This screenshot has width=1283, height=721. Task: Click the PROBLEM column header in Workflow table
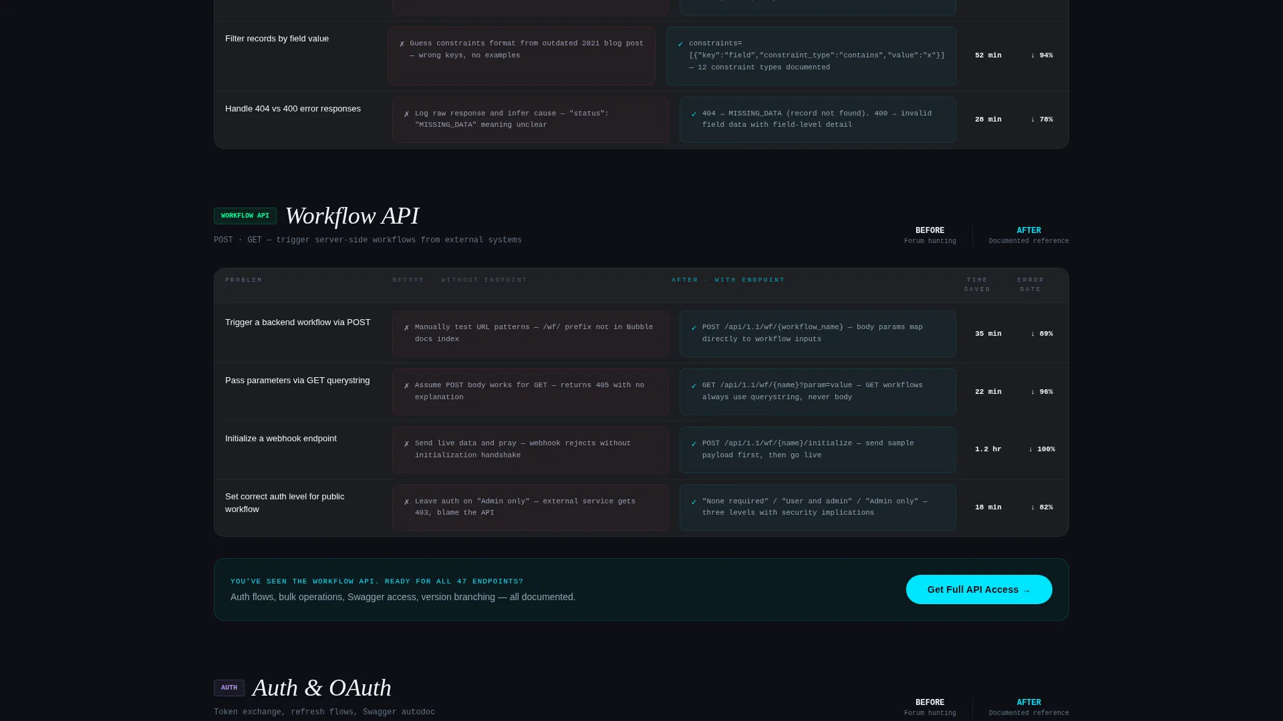pos(244,280)
